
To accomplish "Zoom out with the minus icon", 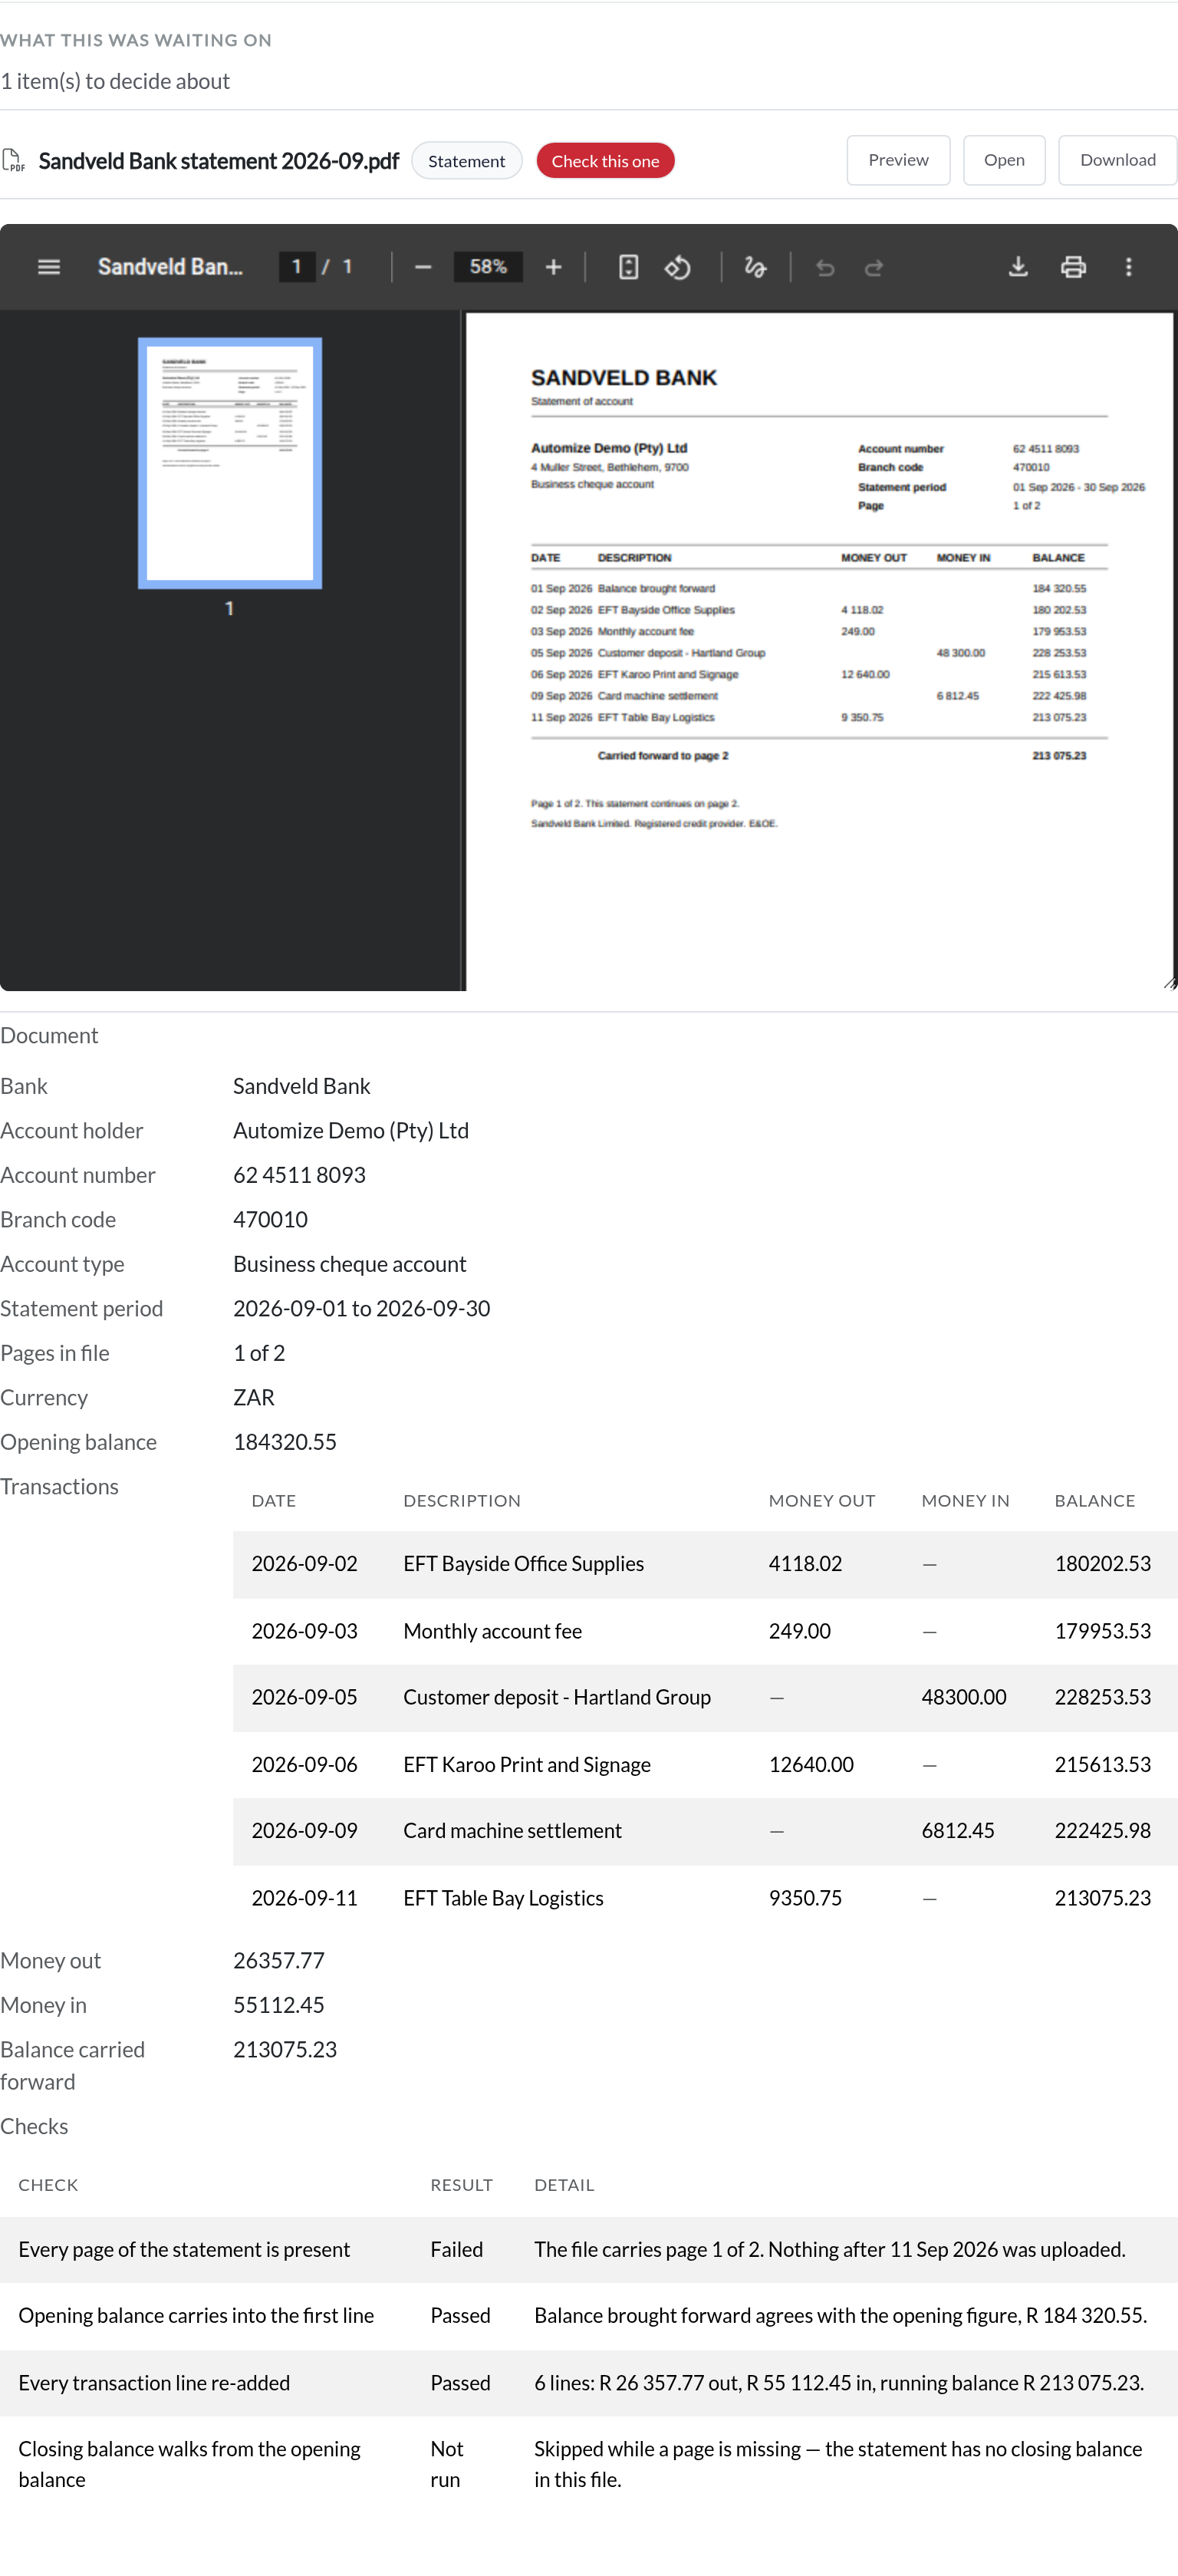I will pyautogui.click(x=423, y=267).
